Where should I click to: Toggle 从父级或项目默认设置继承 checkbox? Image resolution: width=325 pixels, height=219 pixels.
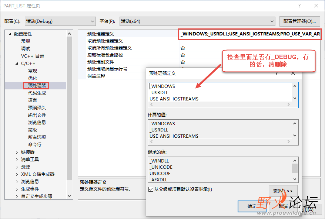coord(151,189)
